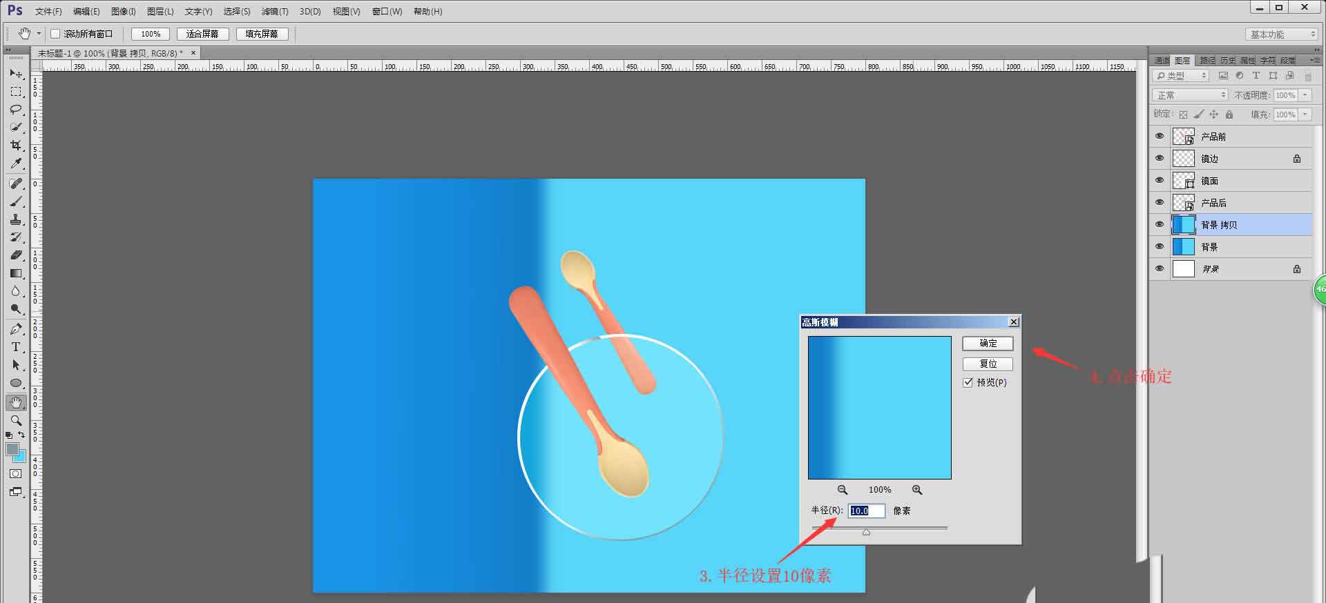The width and height of the screenshot is (1326, 603).
Task: Open the 类型 layer filter dropdown
Action: [1181, 76]
